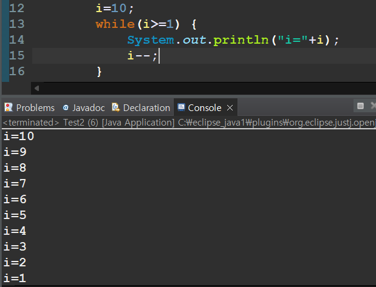Click line number 12 in the gutter
The height and width of the screenshot is (287, 376).
pos(17,8)
